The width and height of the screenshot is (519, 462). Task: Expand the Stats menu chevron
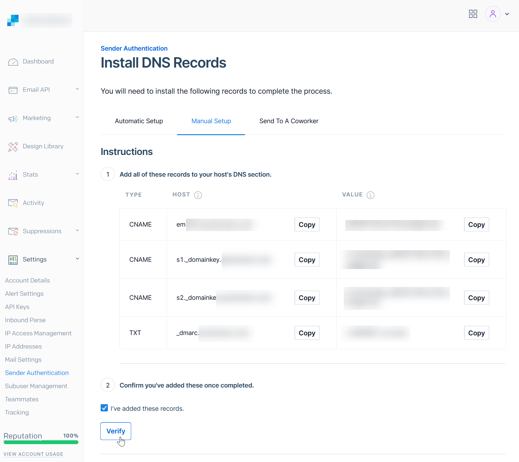(77, 174)
